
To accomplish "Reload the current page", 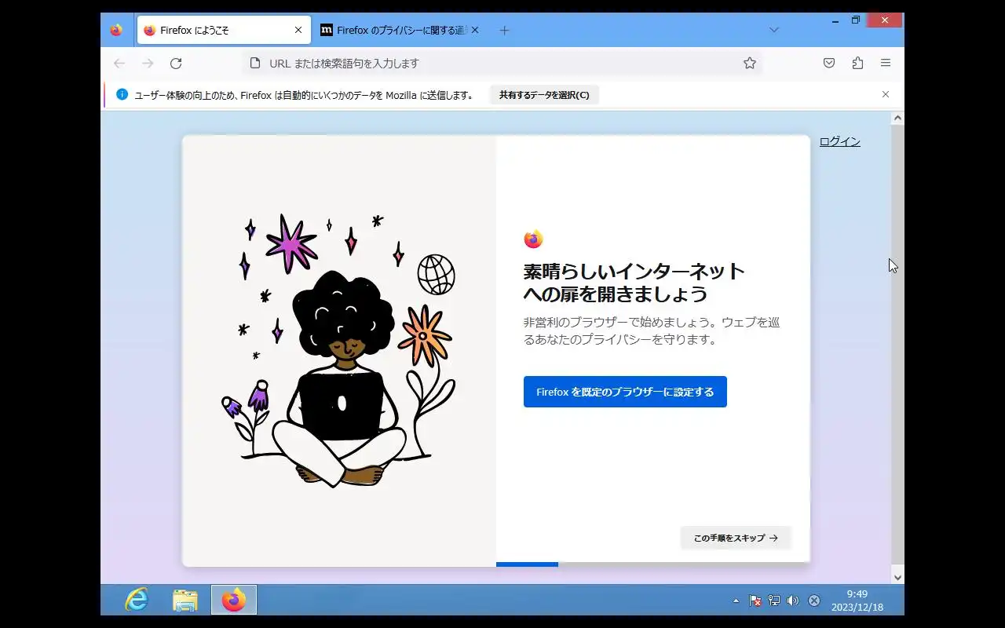I will (176, 63).
